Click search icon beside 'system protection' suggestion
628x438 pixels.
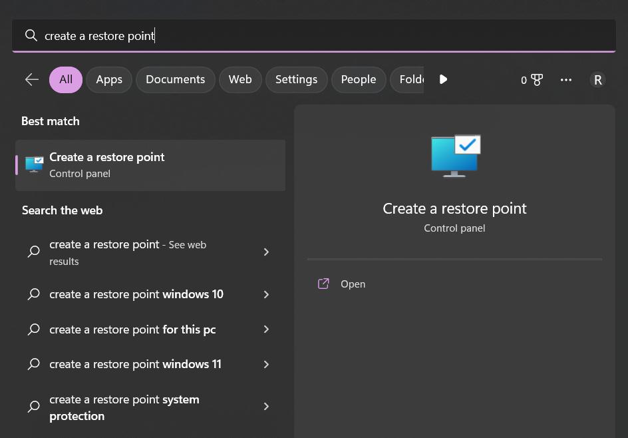tap(34, 406)
